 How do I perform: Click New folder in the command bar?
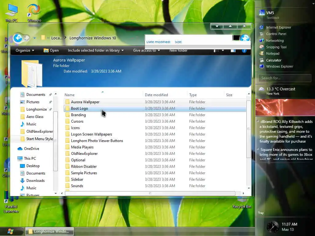[178, 50]
